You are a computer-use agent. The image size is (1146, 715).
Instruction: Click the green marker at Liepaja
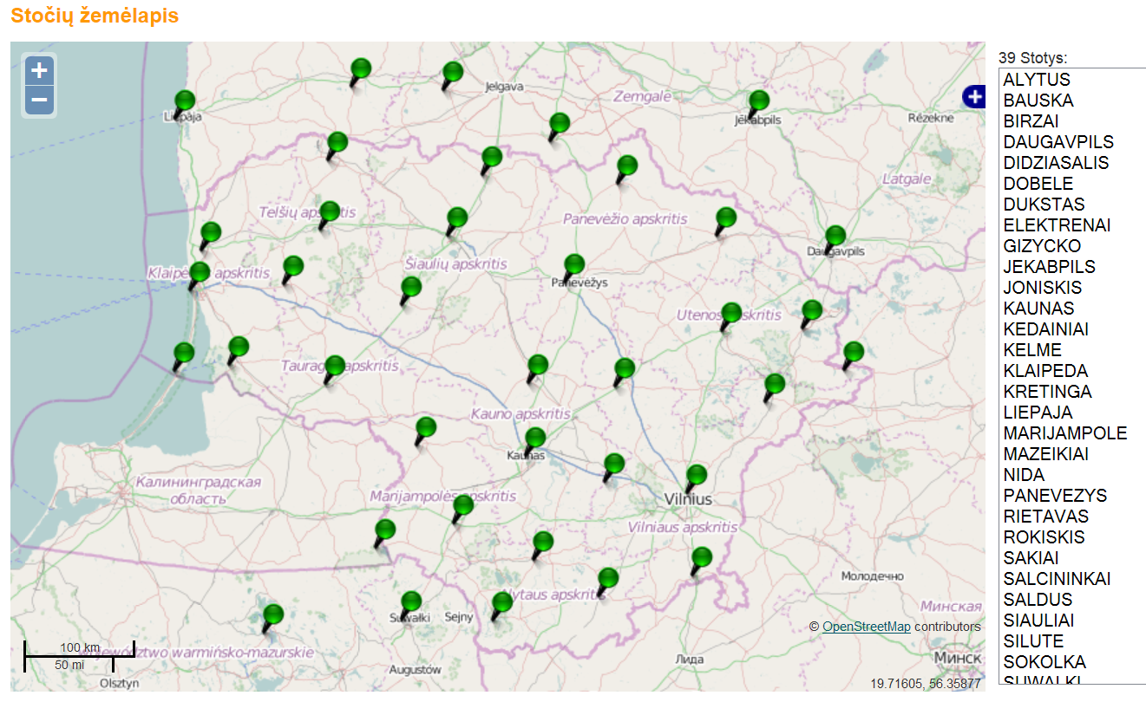(183, 105)
